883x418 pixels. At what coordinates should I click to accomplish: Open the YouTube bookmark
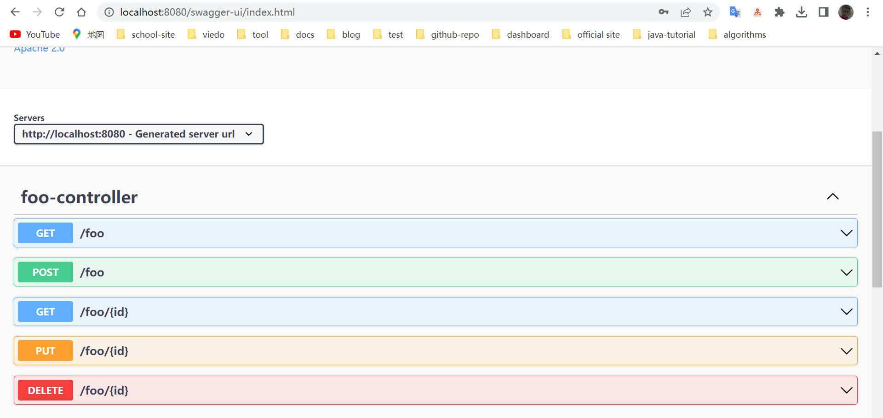35,34
